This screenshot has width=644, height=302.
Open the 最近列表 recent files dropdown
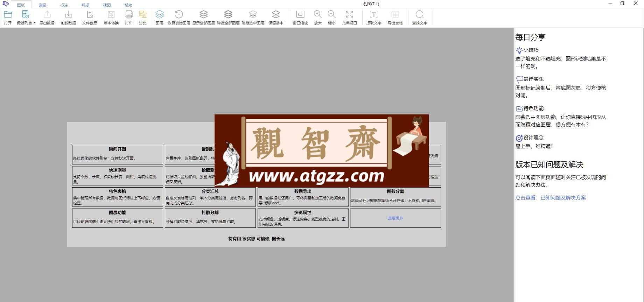(26, 17)
